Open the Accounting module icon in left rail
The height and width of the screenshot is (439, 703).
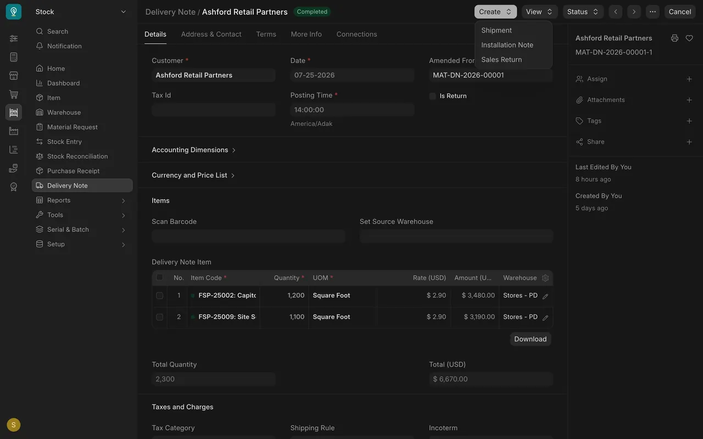(14, 57)
